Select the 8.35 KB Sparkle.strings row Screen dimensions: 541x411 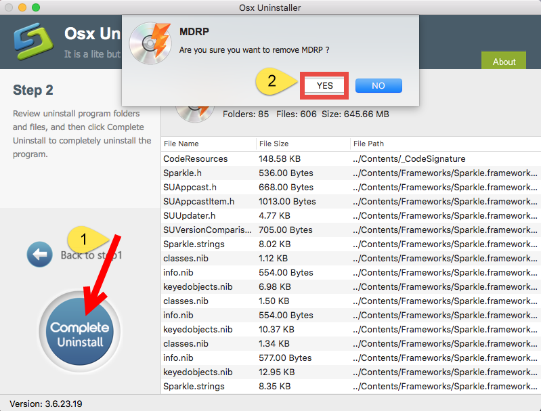pos(351,386)
